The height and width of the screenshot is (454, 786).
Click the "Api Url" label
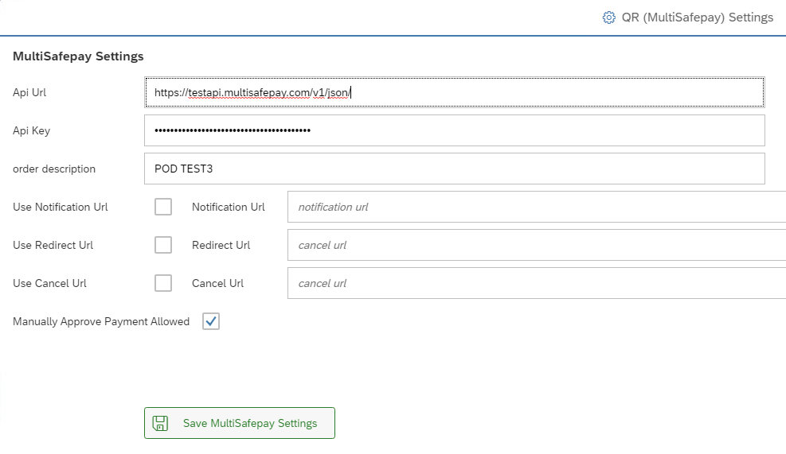(29, 92)
